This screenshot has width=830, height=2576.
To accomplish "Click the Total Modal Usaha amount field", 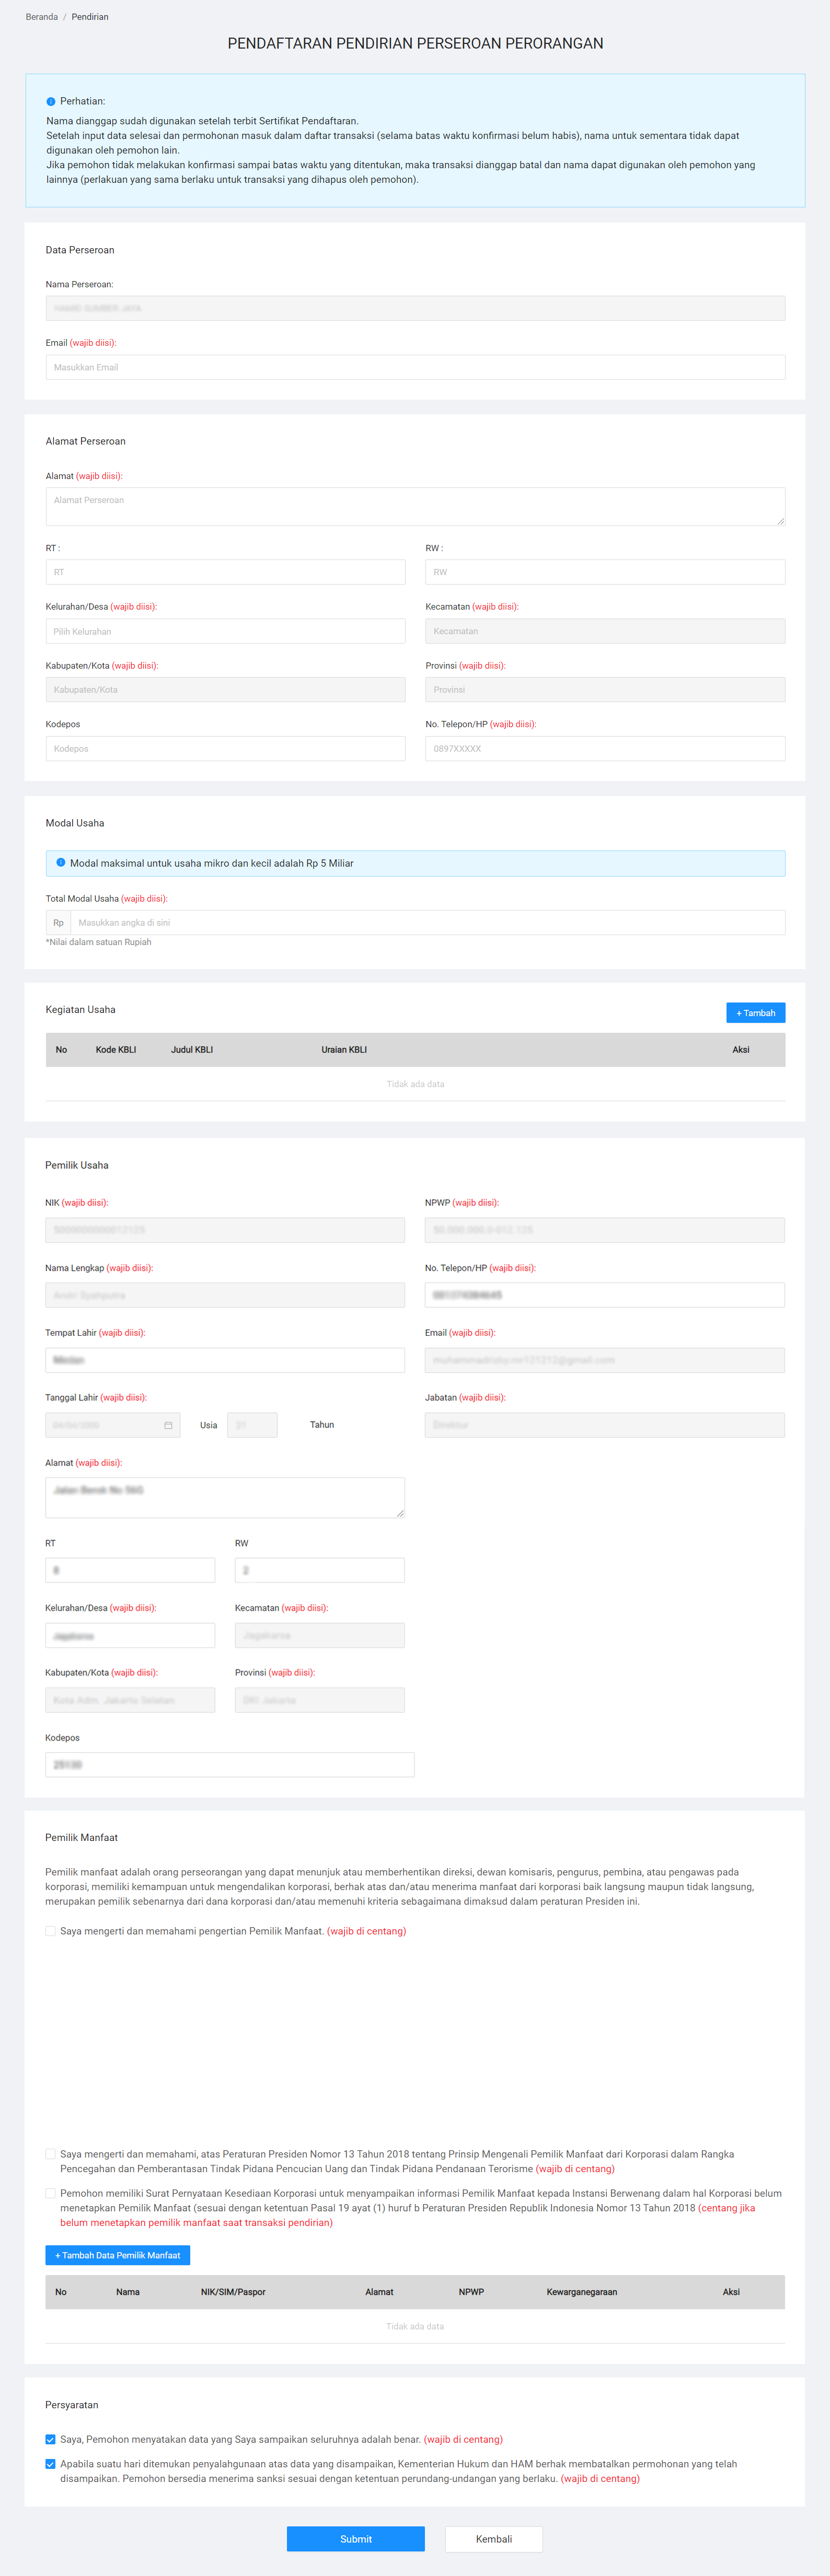I will click(x=427, y=922).
